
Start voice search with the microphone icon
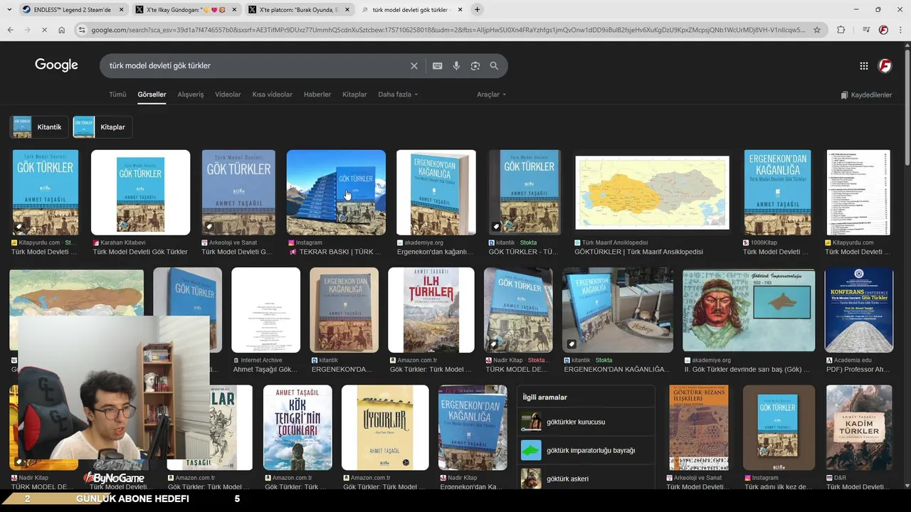point(456,65)
